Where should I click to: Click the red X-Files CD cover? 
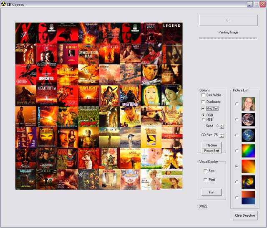click(26, 33)
